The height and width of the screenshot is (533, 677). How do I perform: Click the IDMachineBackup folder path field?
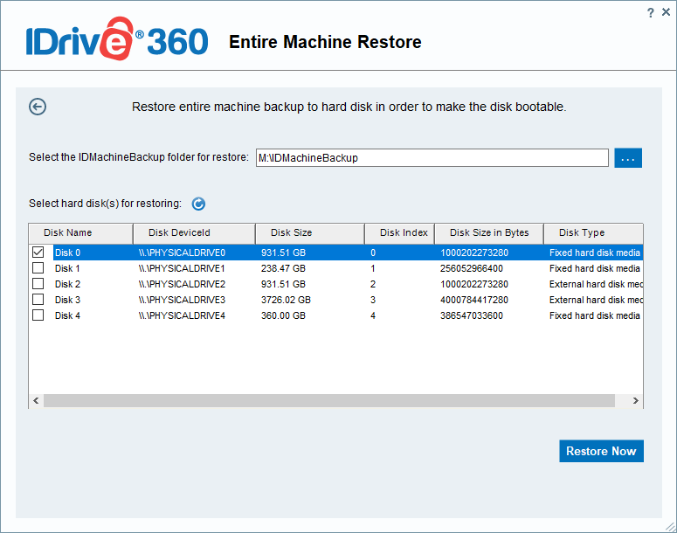(x=432, y=158)
